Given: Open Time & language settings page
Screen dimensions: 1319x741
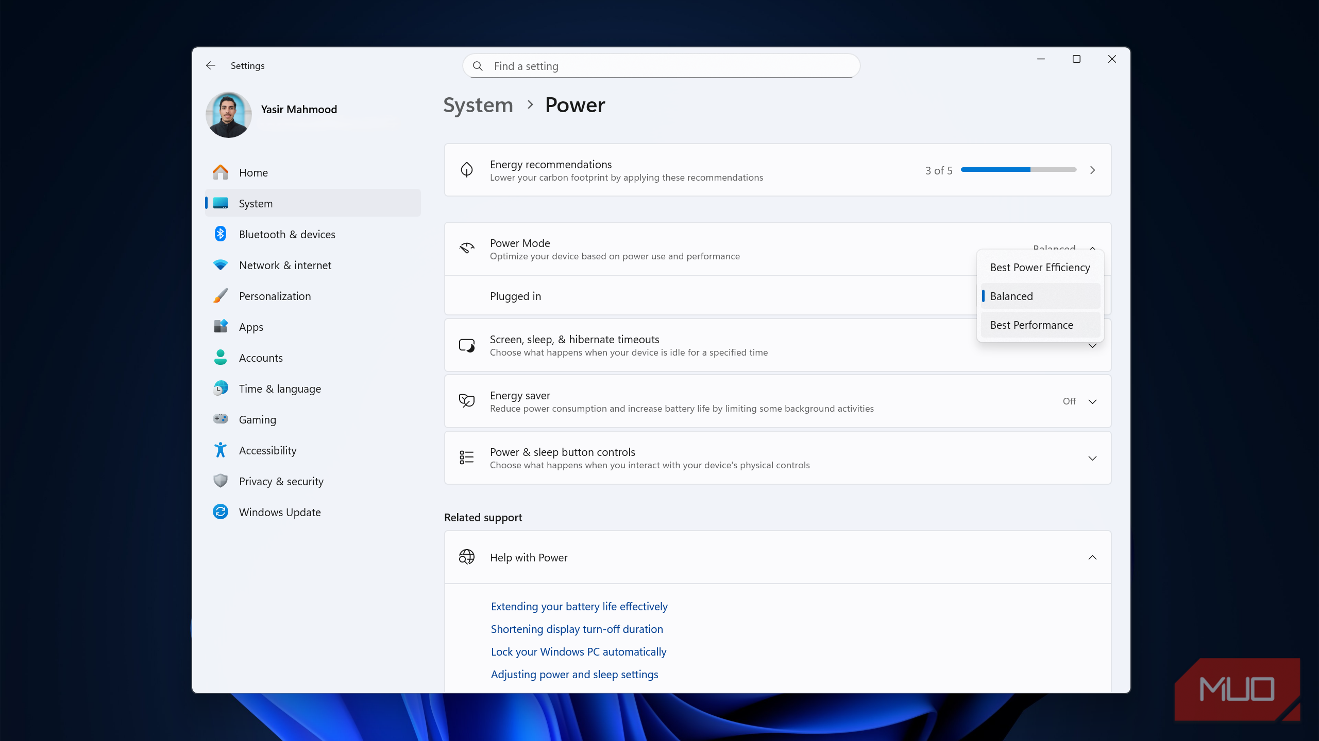Looking at the screenshot, I should (313, 389).
